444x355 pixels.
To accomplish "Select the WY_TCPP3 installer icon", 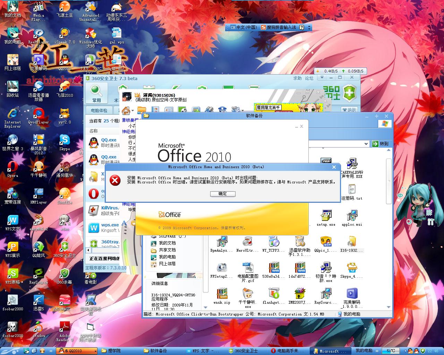I will 273,244.
